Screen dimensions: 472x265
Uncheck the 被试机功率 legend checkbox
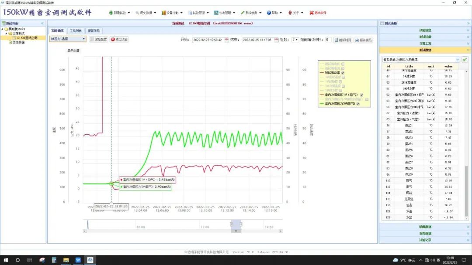point(343,73)
